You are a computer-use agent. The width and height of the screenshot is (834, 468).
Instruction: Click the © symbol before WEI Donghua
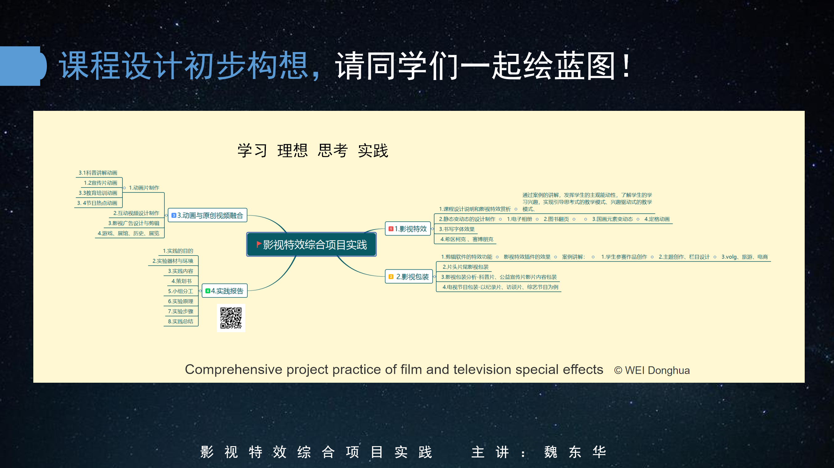click(618, 370)
